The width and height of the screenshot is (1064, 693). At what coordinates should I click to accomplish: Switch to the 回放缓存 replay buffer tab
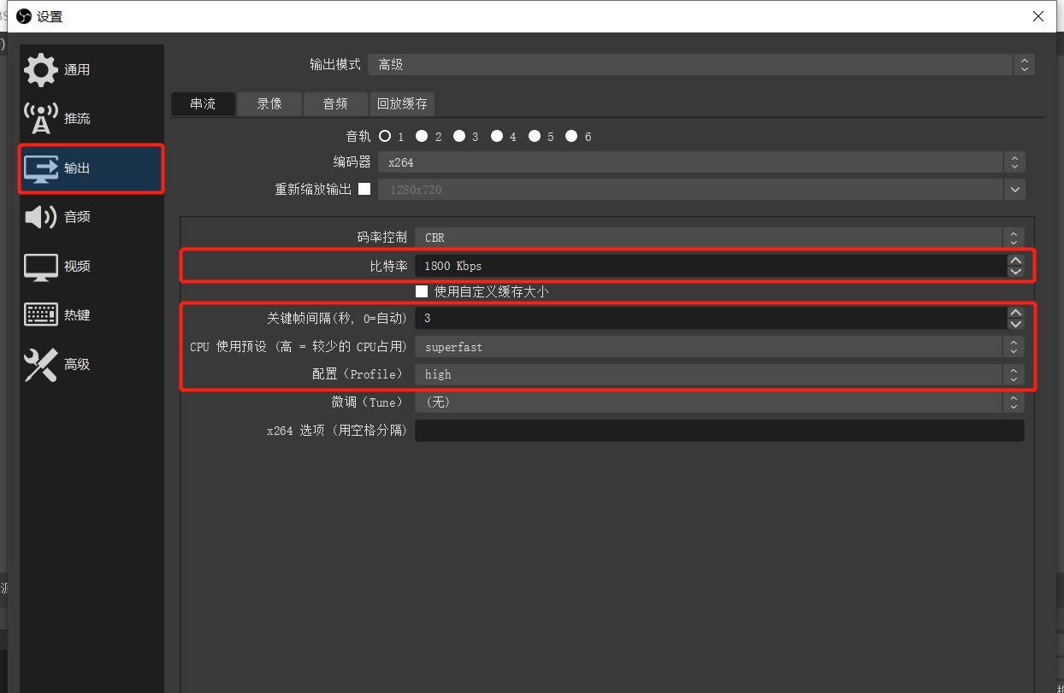[x=402, y=103]
